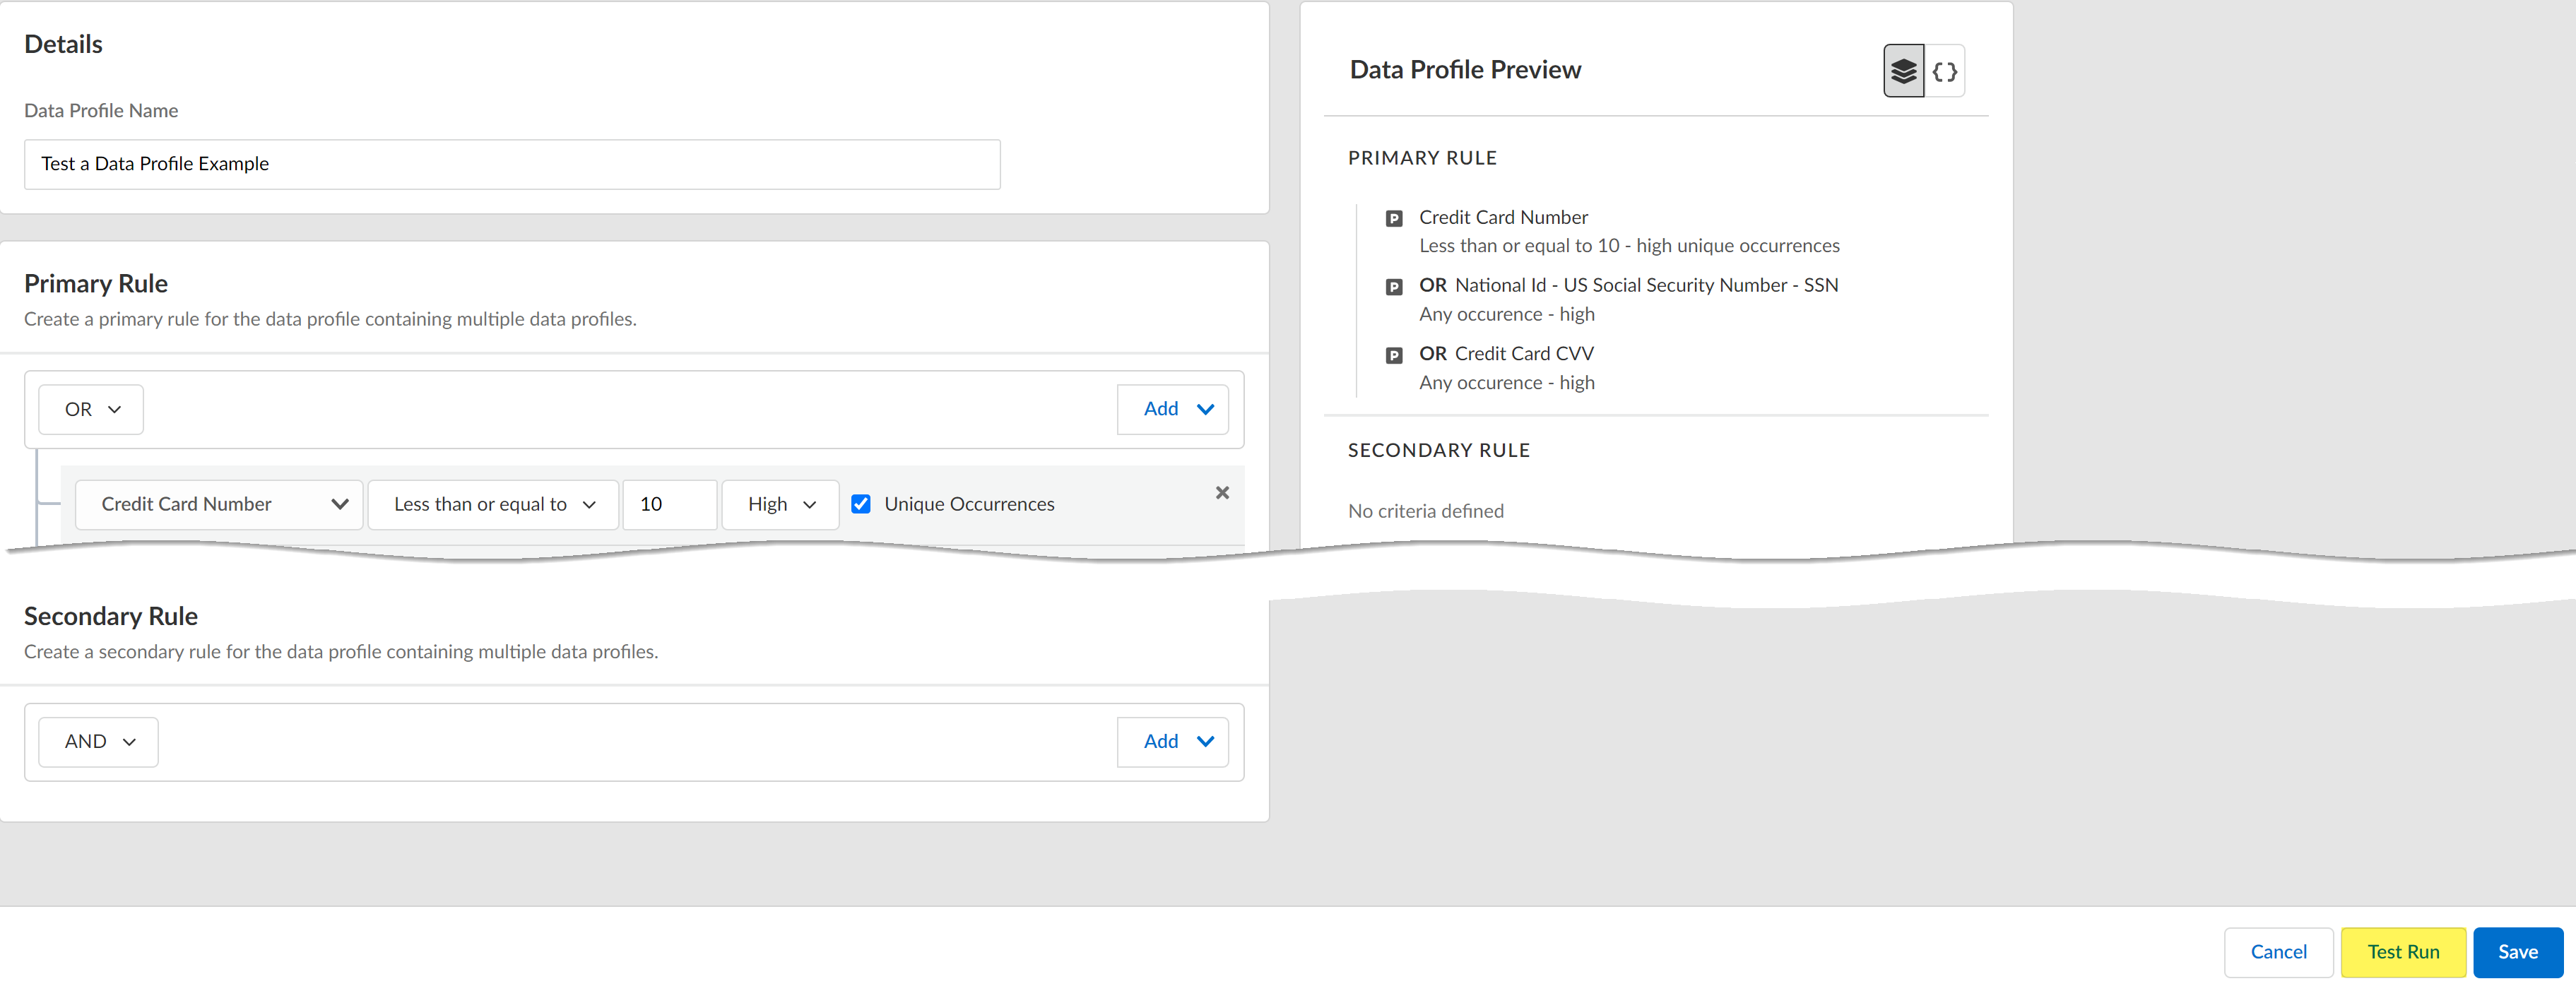2576x986 pixels.
Task: Open the Less than or equal to dropdown
Action: tap(493, 504)
